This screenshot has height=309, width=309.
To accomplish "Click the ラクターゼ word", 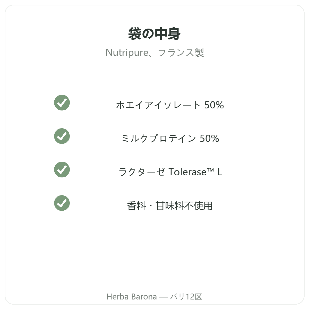I will 142,172.
